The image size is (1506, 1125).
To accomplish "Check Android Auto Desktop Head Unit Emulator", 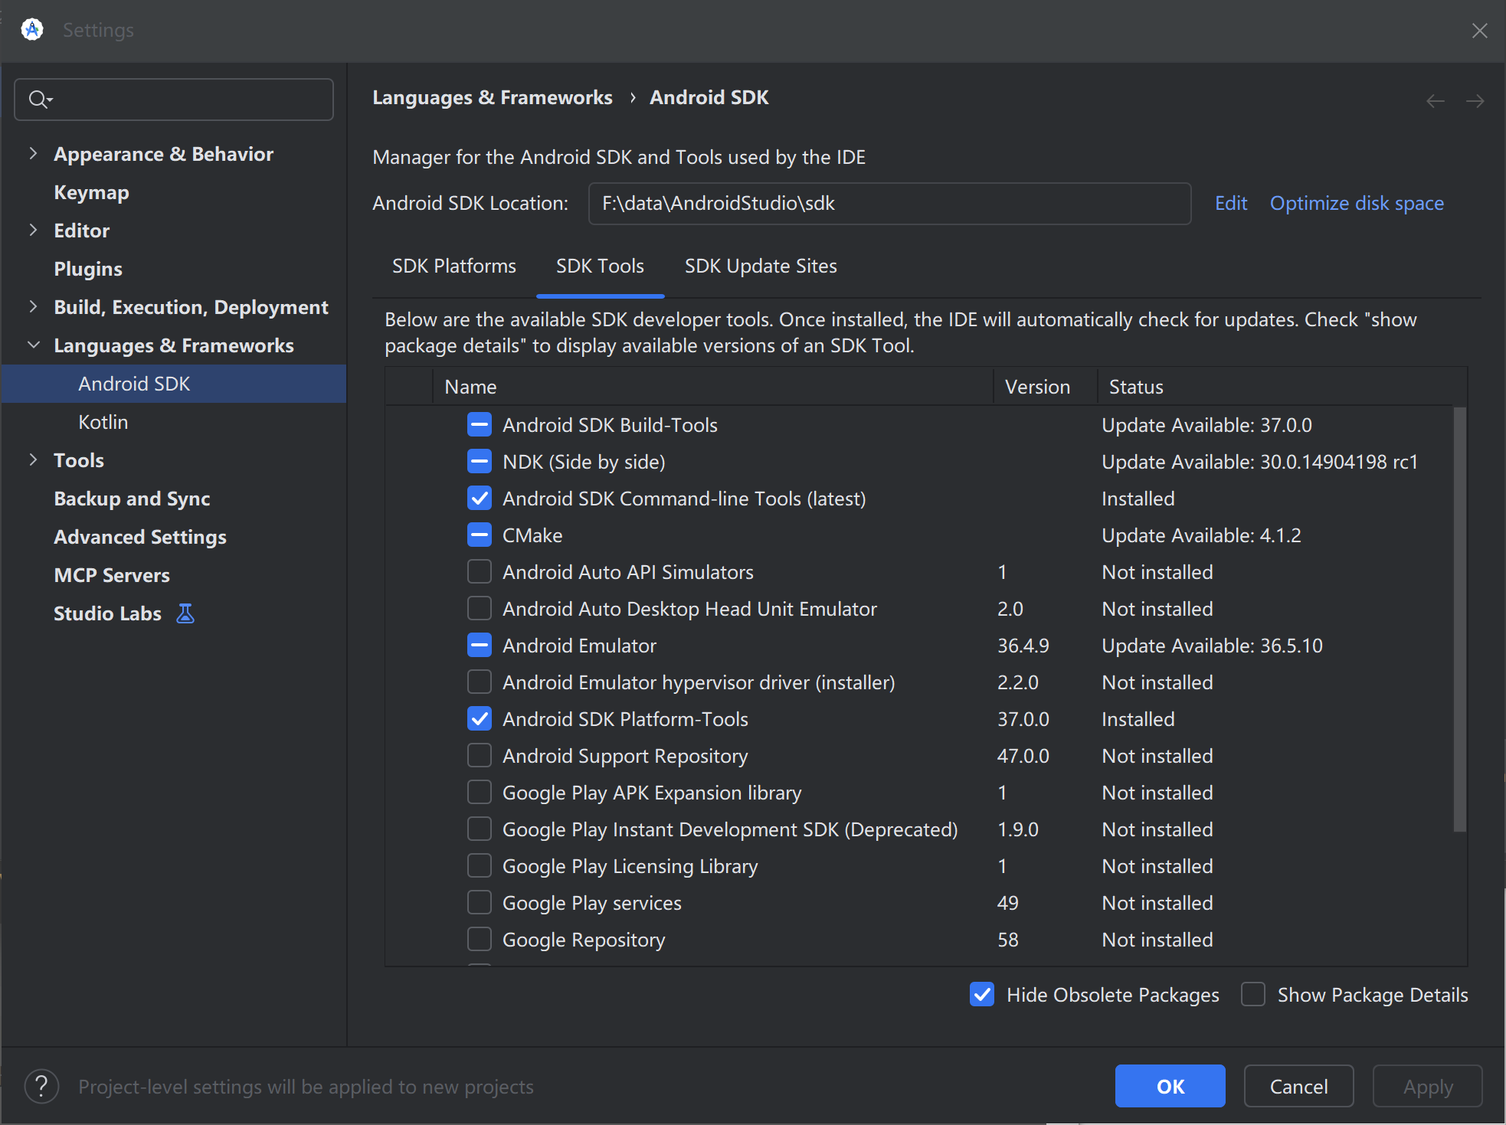I will pyautogui.click(x=480, y=609).
